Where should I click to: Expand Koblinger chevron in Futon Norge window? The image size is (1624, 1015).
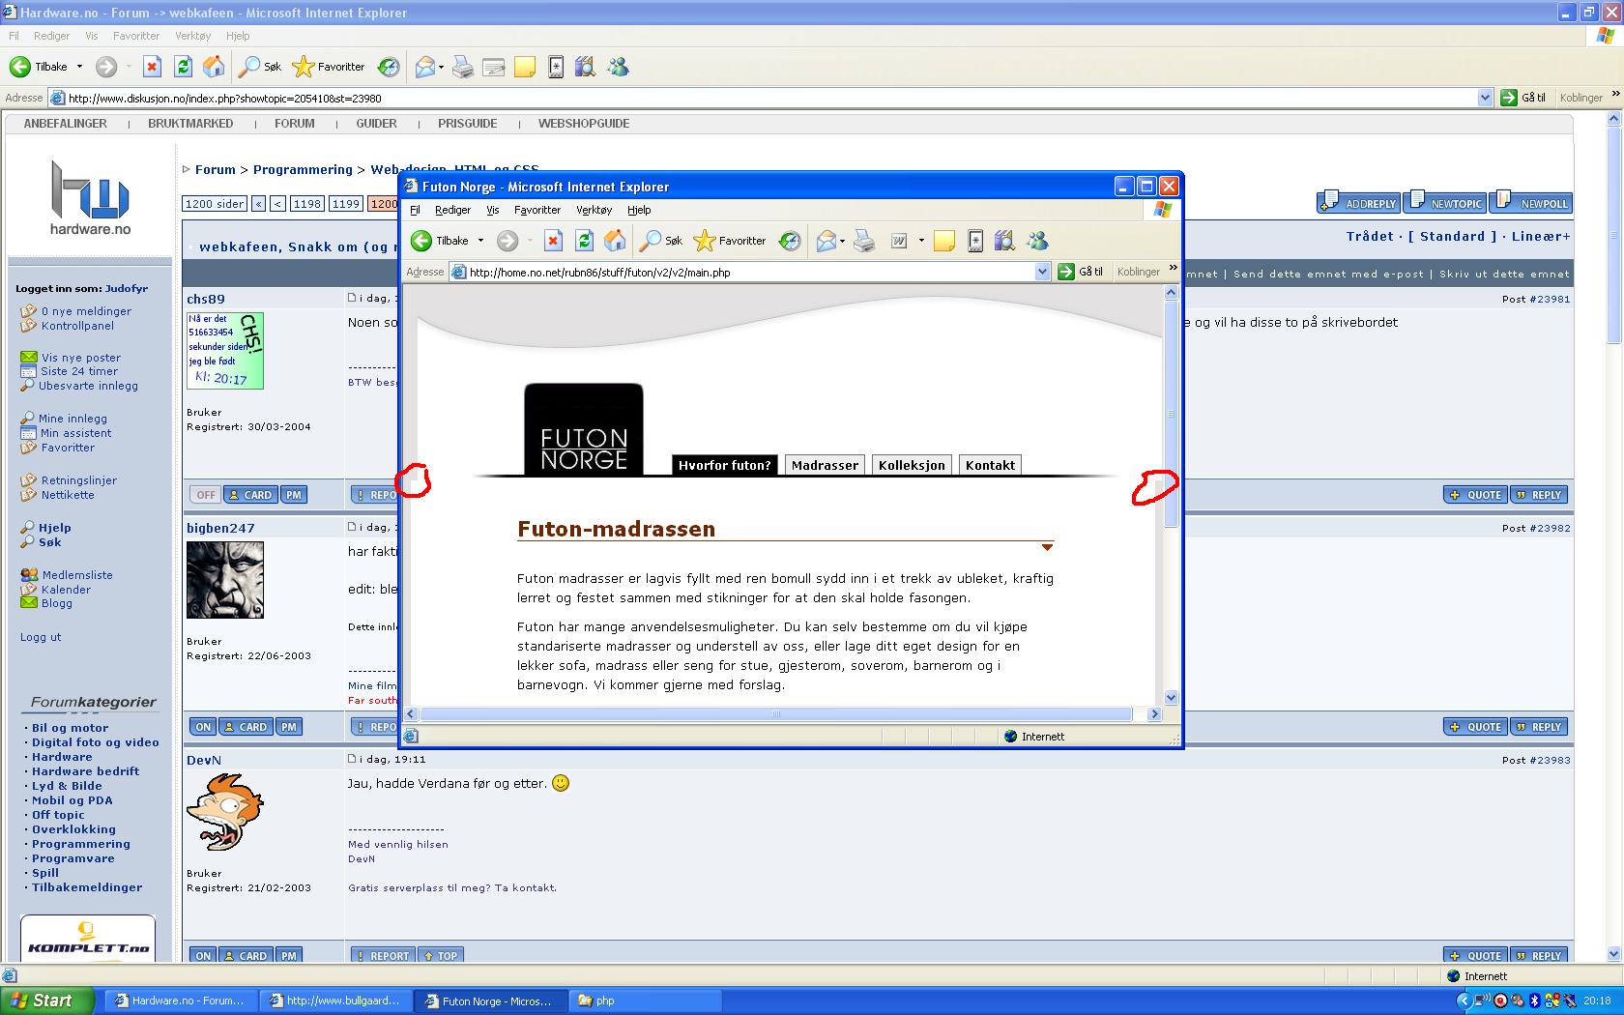point(1173,269)
